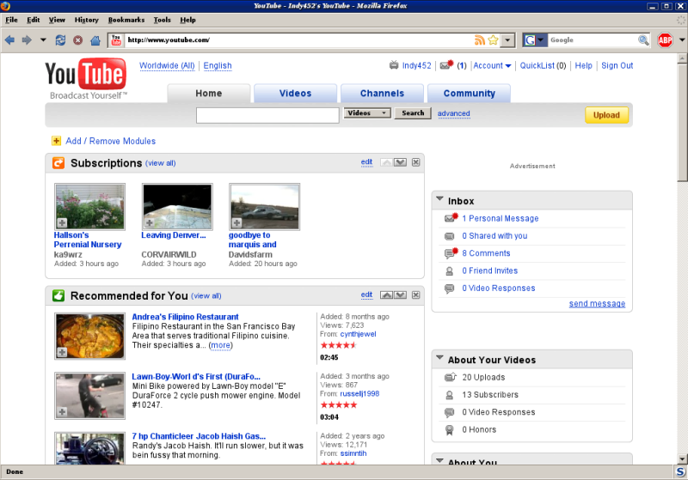Image resolution: width=688 pixels, height=480 pixels.
Task: Switch to the Community tab
Action: click(469, 94)
